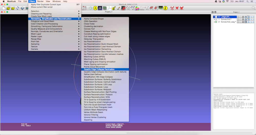
Task: Click the middle red X delete icon
Action: [x=177, y=8]
